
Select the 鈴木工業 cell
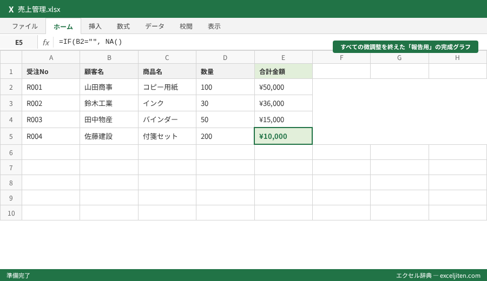click(109, 103)
